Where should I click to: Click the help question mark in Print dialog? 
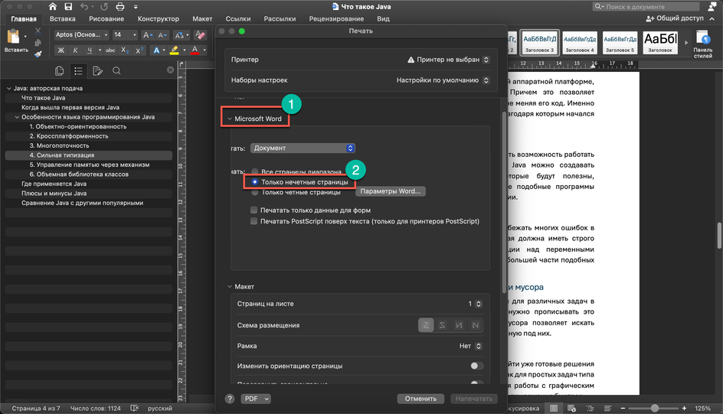pyautogui.click(x=230, y=399)
